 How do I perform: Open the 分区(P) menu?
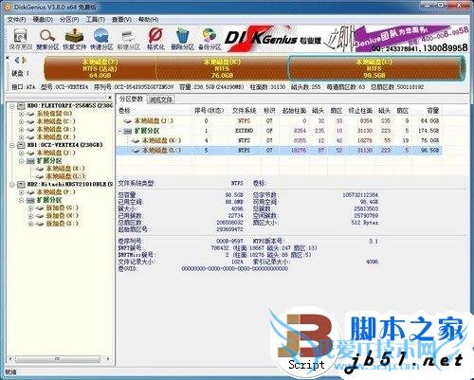point(69,19)
